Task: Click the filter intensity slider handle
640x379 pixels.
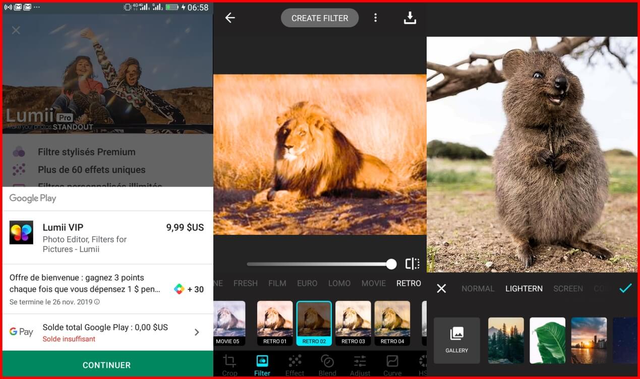Action: coord(391,264)
